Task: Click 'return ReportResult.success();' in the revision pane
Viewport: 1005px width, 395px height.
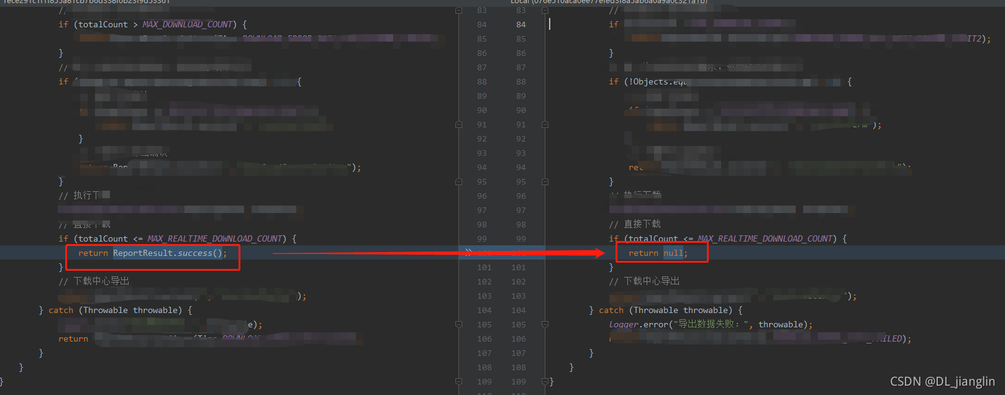Action: coord(152,253)
